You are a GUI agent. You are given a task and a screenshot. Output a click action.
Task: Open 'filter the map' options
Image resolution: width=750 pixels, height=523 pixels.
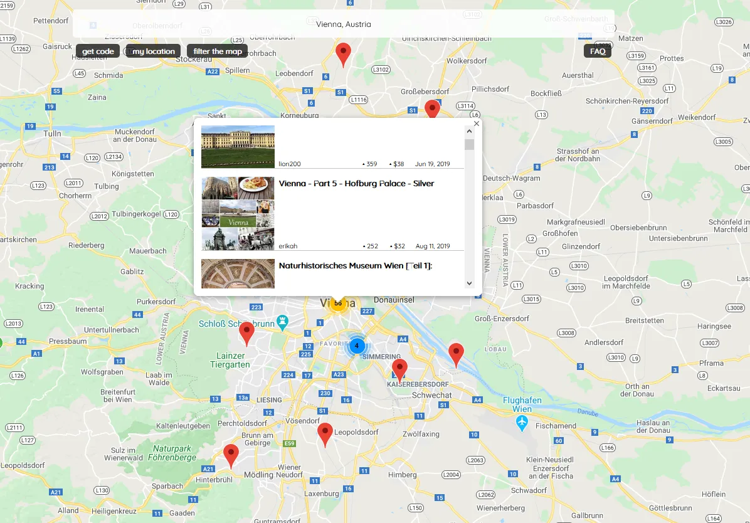218,51
